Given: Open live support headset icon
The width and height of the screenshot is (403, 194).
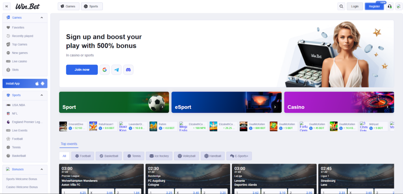Looking at the screenshot, I should pyautogui.click(x=390, y=6).
